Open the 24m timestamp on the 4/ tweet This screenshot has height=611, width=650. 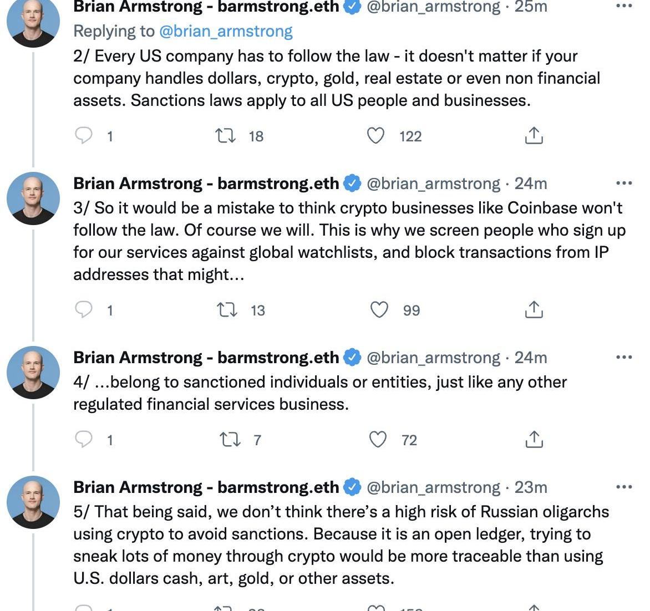(531, 358)
